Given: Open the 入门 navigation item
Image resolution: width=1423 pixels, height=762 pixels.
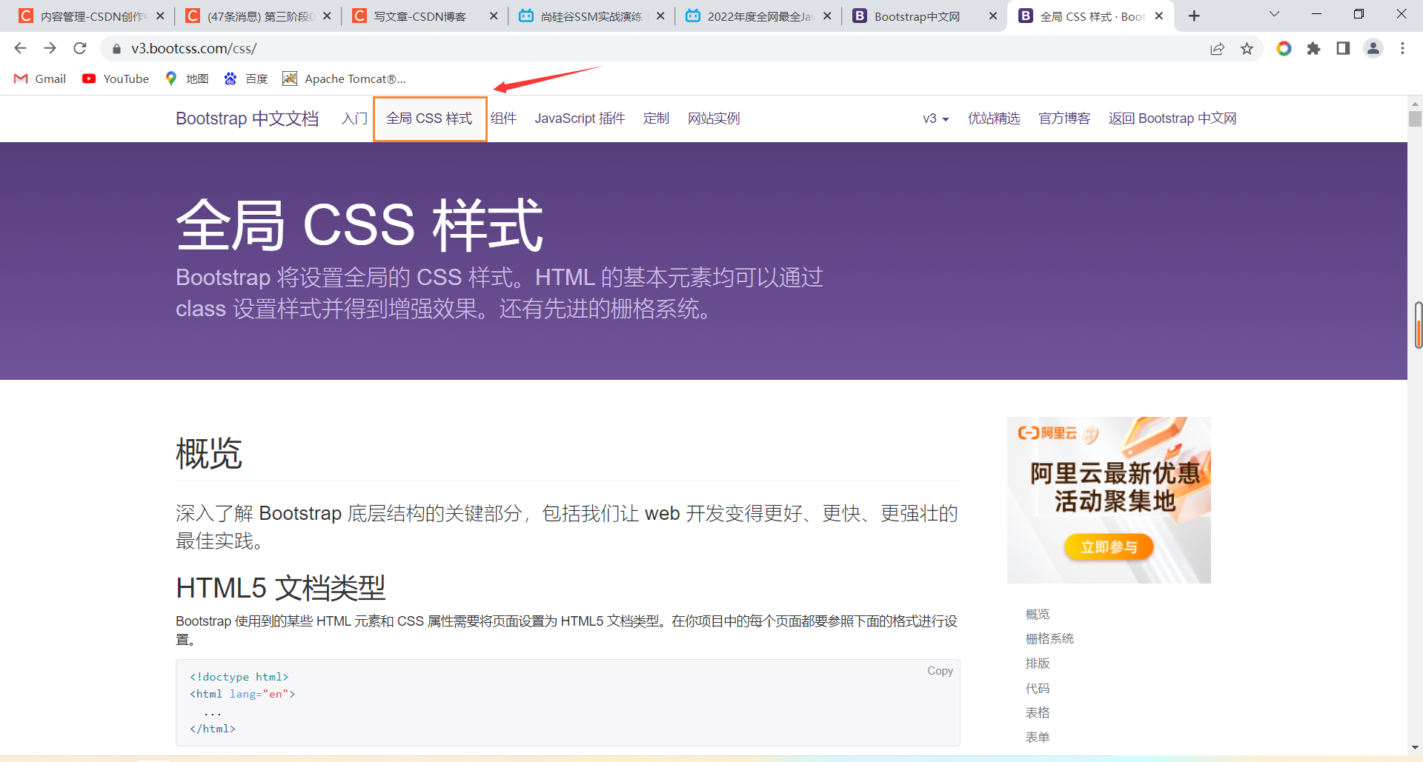Looking at the screenshot, I should point(354,118).
